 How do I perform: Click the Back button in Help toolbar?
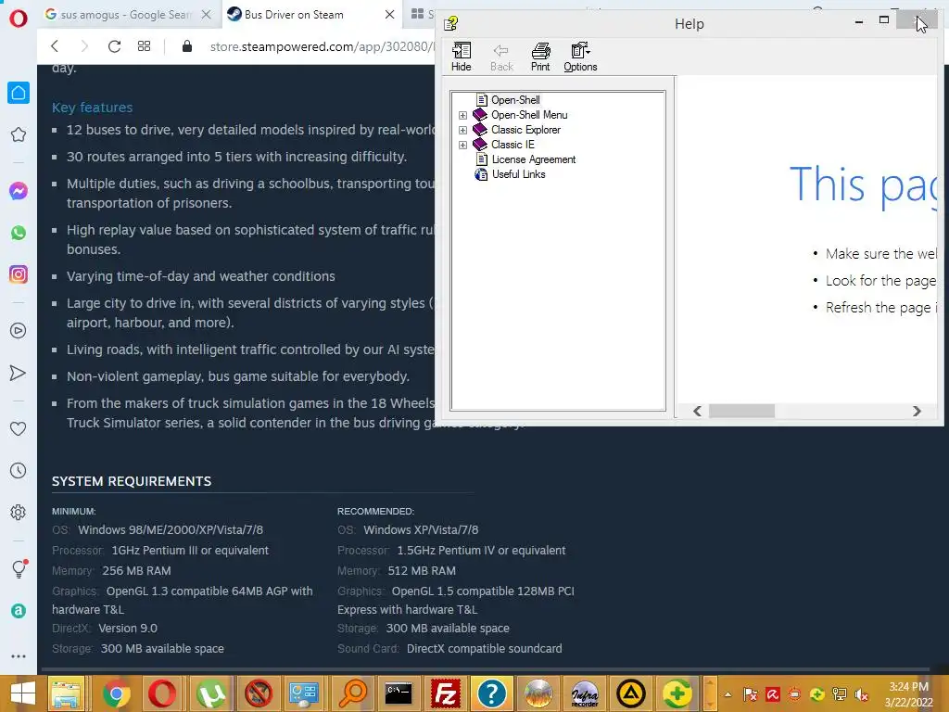click(501, 57)
